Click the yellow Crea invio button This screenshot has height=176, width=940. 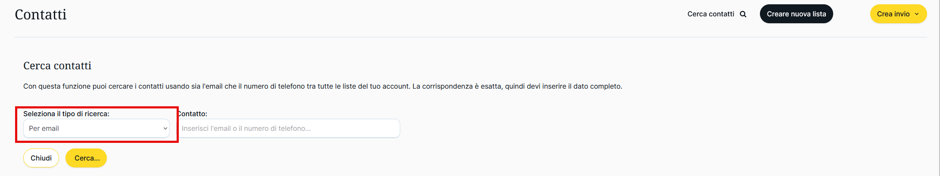(x=898, y=14)
